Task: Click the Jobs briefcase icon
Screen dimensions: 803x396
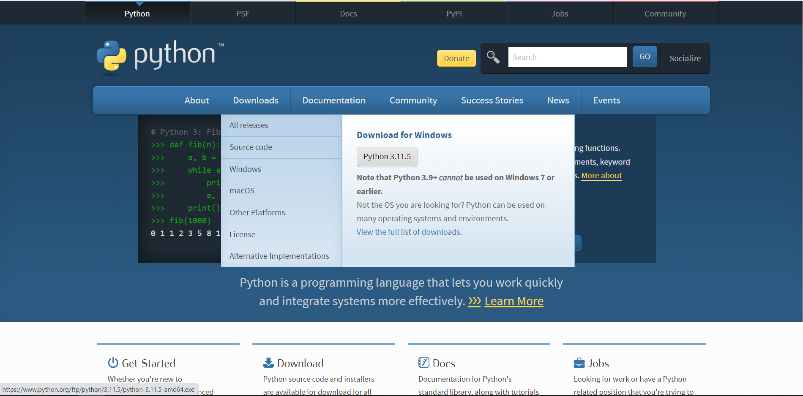Action: pos(579,363)
